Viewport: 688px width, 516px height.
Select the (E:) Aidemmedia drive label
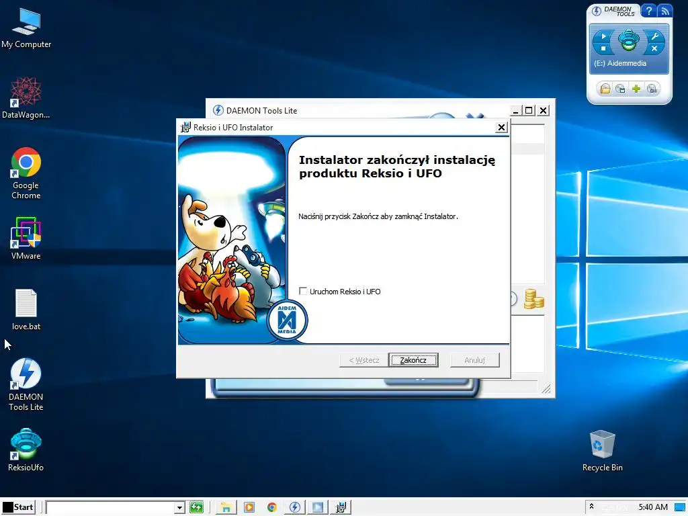point(620,63)
